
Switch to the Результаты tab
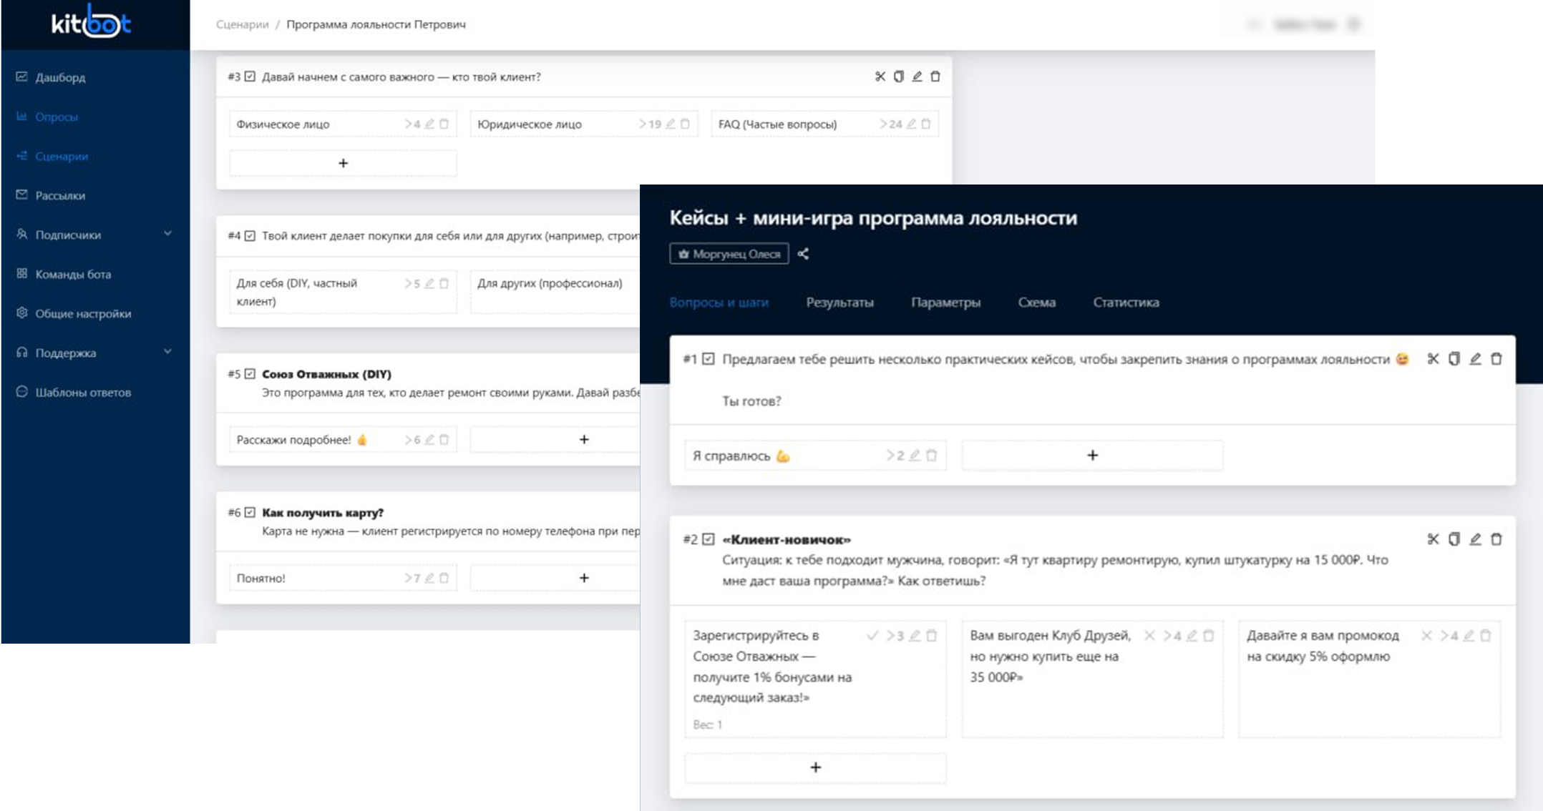(839, 303)
